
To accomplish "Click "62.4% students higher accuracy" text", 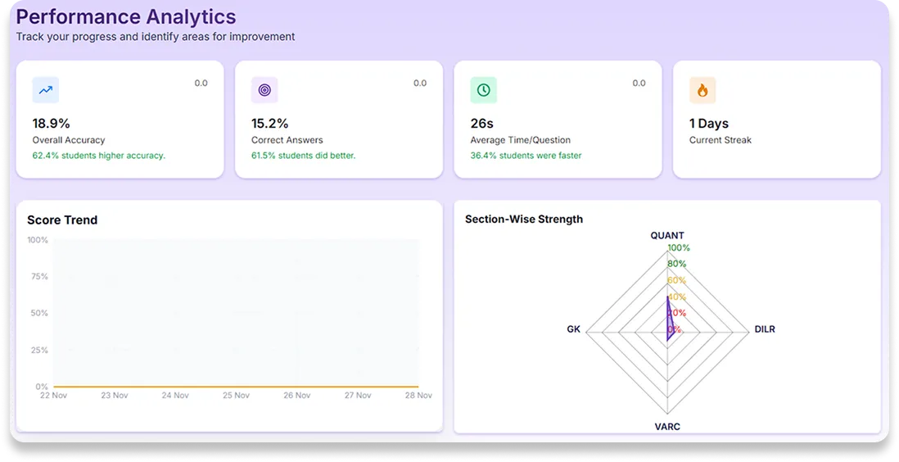I will [98, 156].
